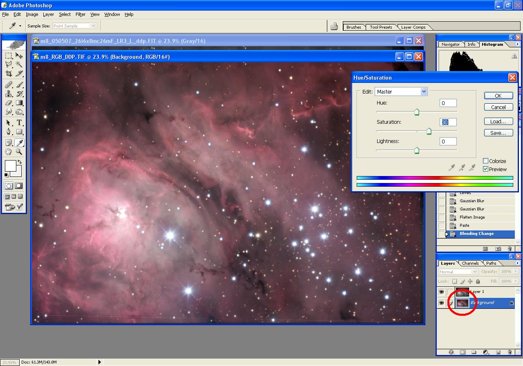
Task: Select the Zoom magnifier tool
Action: pyautogui.click(x=19, y=152)
